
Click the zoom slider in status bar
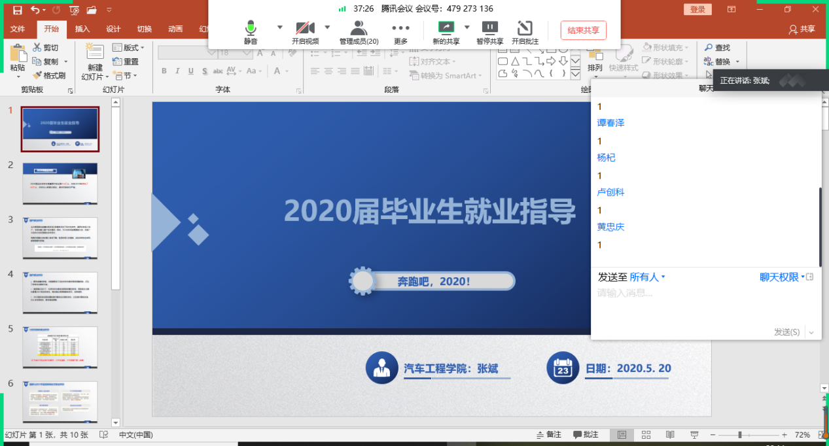coord(740,435)
